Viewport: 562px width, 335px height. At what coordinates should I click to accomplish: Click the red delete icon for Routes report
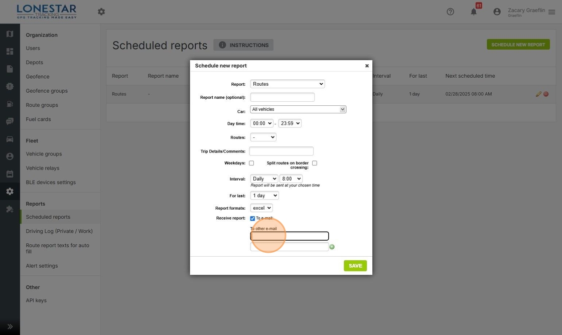pos(546,94)
